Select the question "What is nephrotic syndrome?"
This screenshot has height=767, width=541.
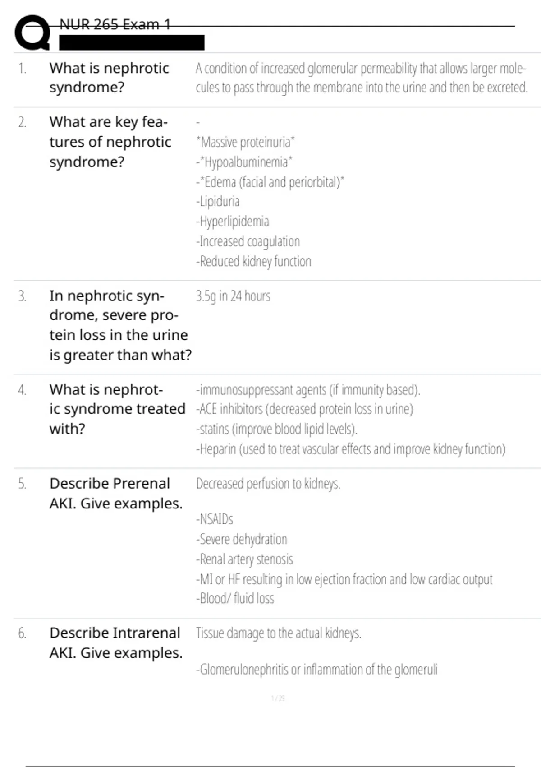point(109,78)
